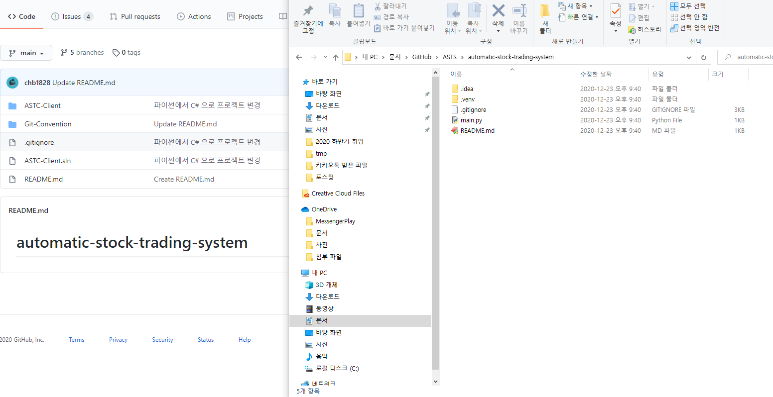Select main.py in the Explorer file list
The width and height of the screenshot is (773, 397).
(x=471, y=120)
